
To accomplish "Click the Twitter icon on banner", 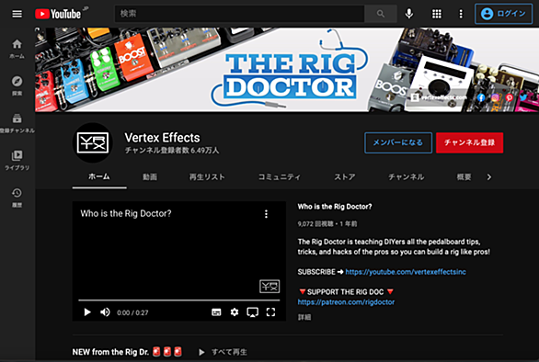I will [x=523, y=97].
